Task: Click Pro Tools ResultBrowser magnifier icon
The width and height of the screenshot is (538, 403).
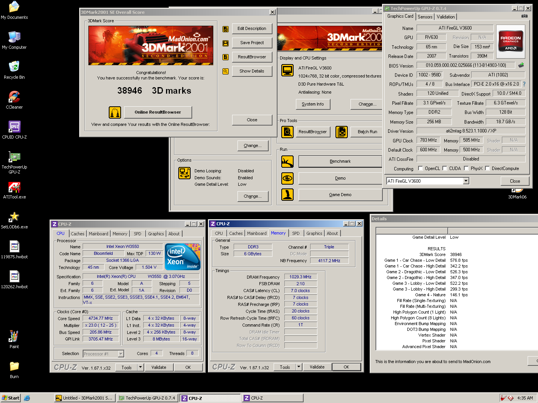Action: 287,132
